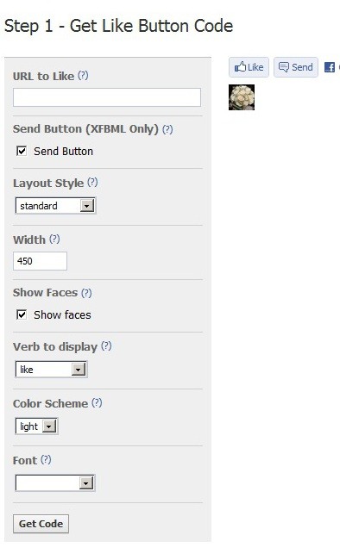
Task: Click the Send button in the preview
Action: click(x=296, y=67)
